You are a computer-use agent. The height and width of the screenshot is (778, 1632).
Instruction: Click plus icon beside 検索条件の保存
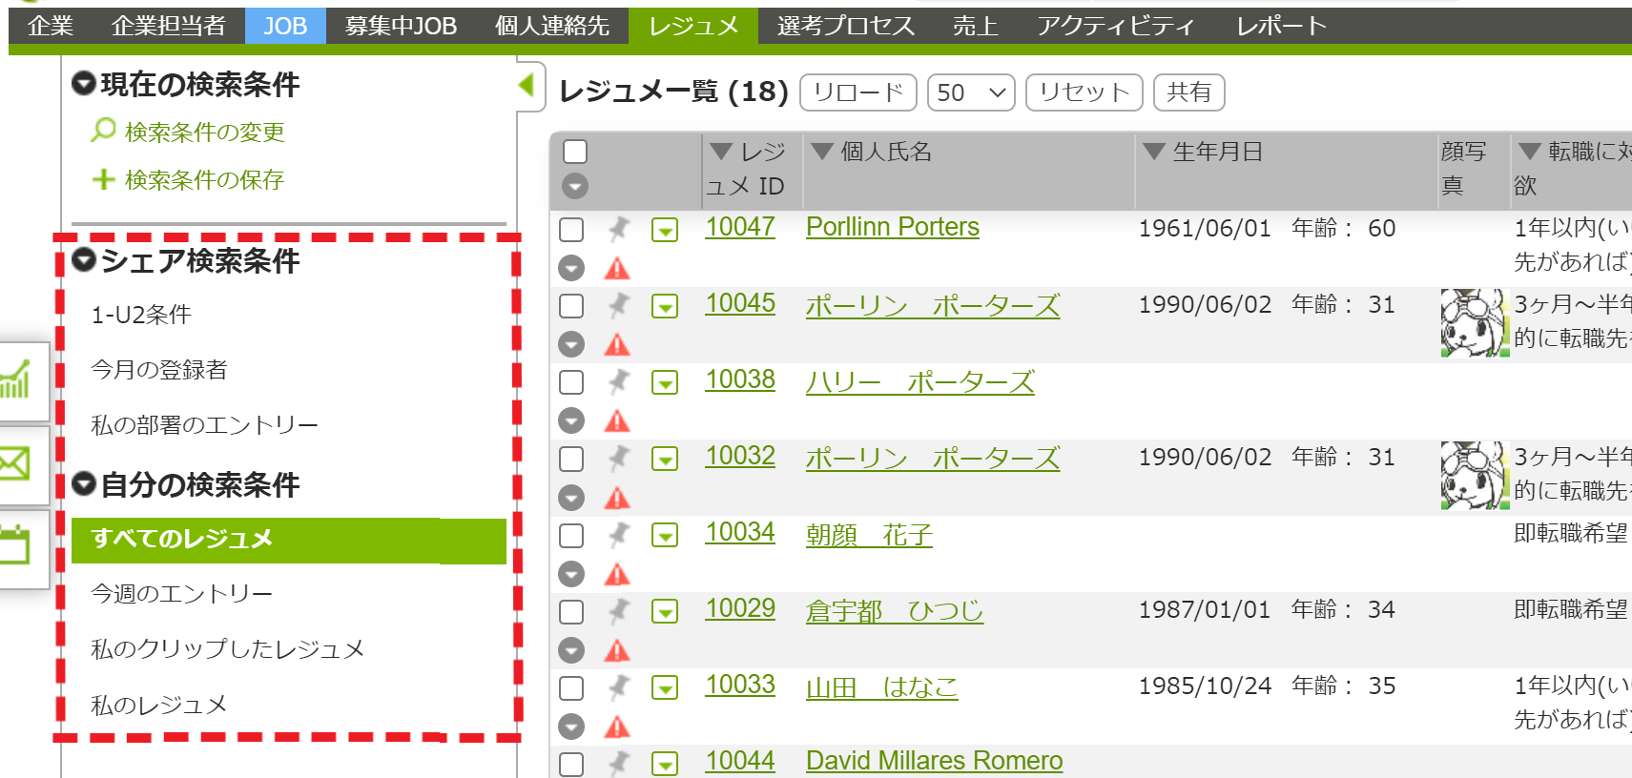[103, 179]
